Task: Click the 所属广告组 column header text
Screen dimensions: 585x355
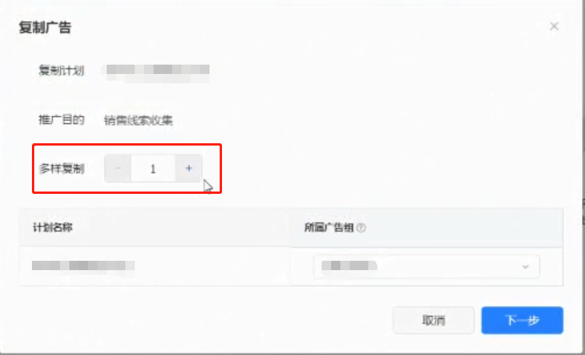Action: (329, 228)
